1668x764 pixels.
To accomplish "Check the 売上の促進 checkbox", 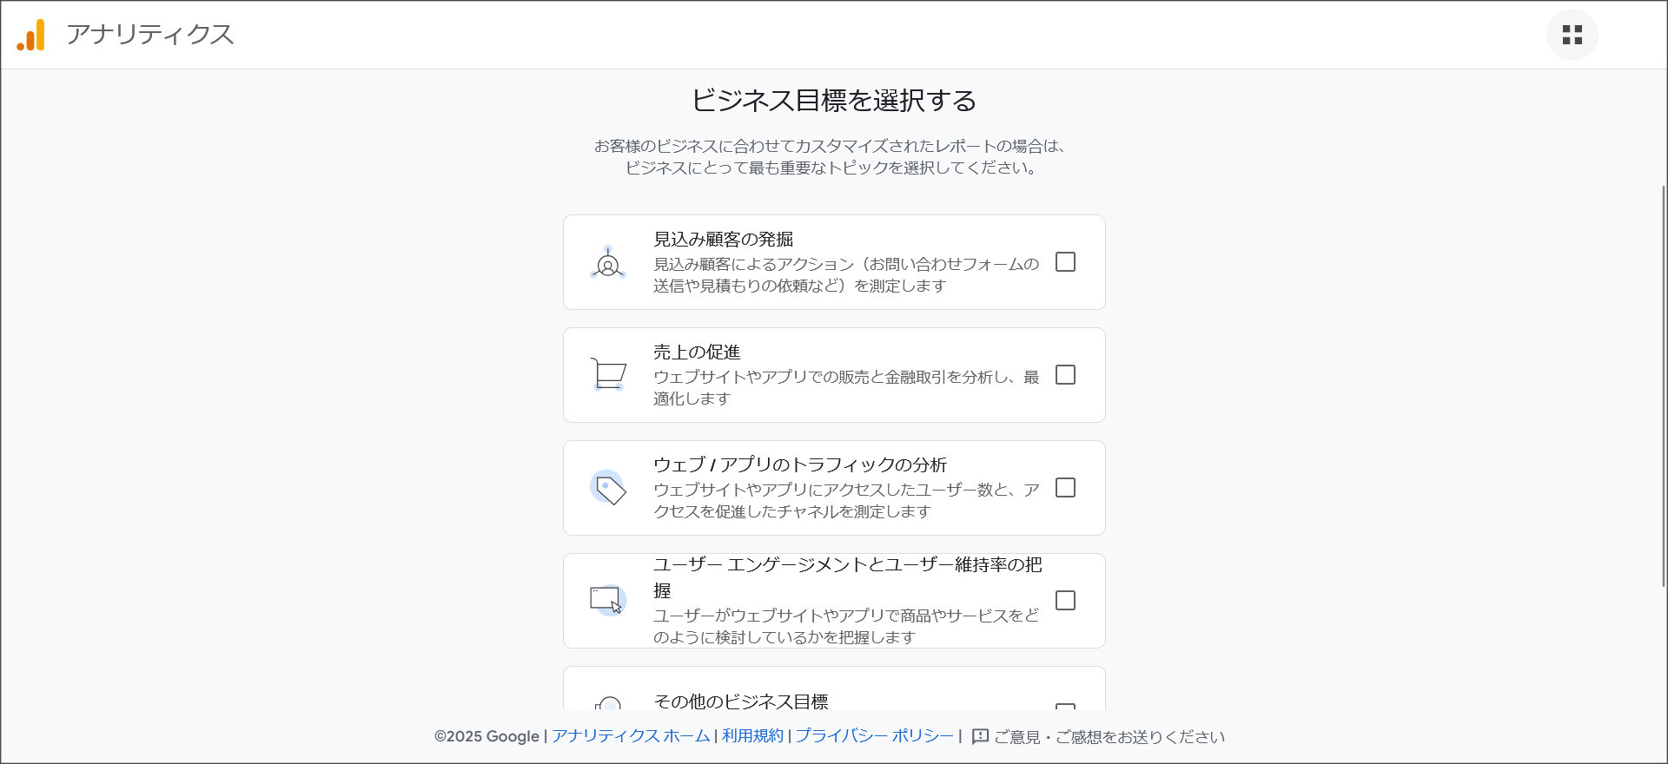I will 1065,375.
